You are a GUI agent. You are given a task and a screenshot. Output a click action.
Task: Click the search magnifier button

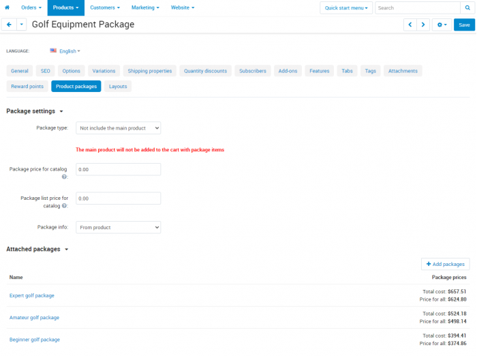(467, 8)
